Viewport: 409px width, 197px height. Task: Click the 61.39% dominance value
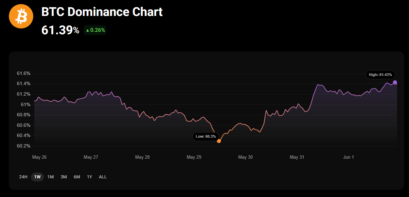[60, 30]
